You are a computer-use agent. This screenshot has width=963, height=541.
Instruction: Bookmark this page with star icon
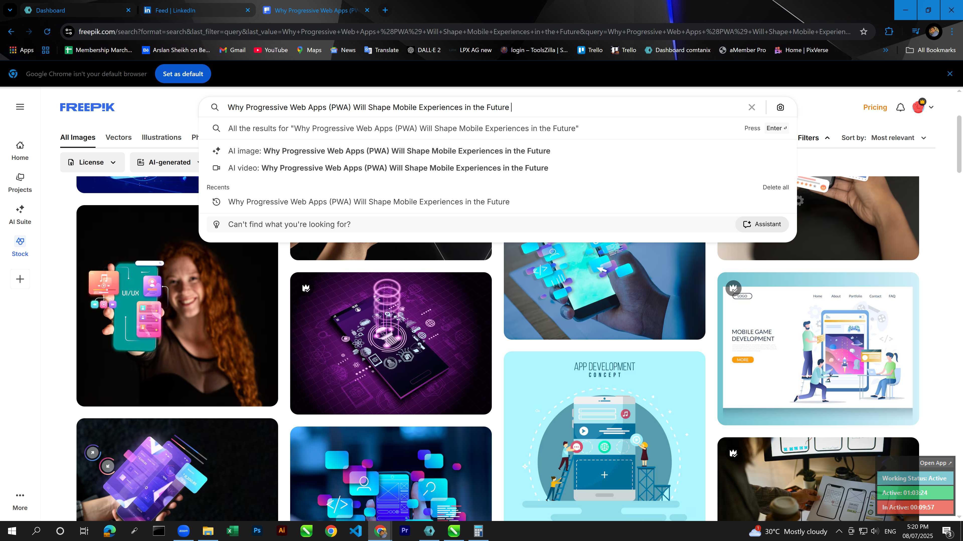pos(863,31)
